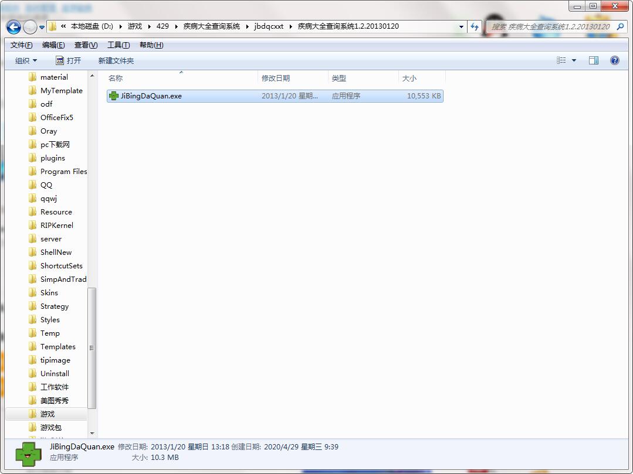The image size is (633, 474).
Task: Click the 本地磁盘 (D:) breadcrumb
Action: (92, 26)
